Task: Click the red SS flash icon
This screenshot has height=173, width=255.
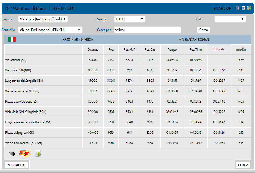Action: [24, 153]
